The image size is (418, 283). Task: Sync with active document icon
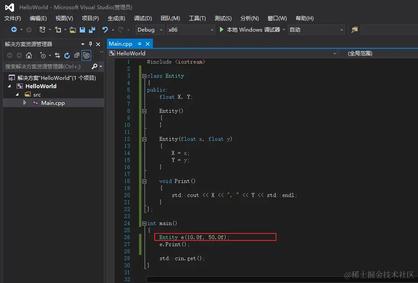57,55
